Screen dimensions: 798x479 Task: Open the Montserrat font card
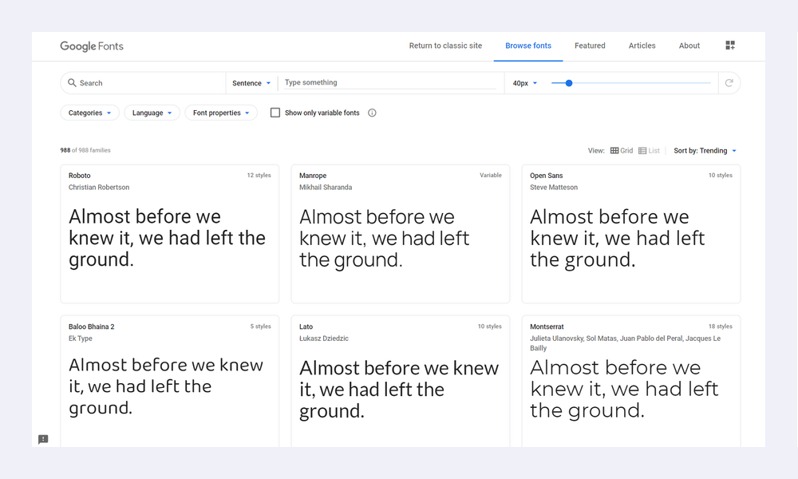(x=631, y=382)
